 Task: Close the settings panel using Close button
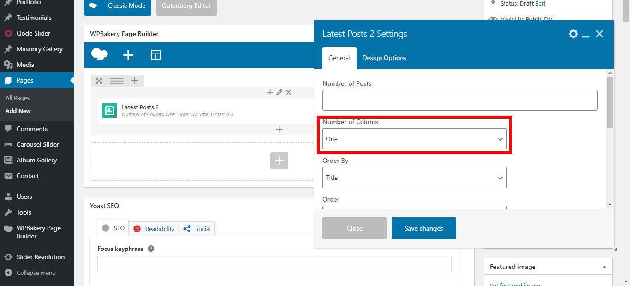(x=355, y=228)
